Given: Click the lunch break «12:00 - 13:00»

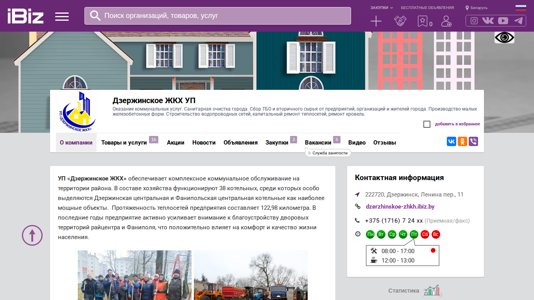Looking at the screenshot, I should click(398, 261).
